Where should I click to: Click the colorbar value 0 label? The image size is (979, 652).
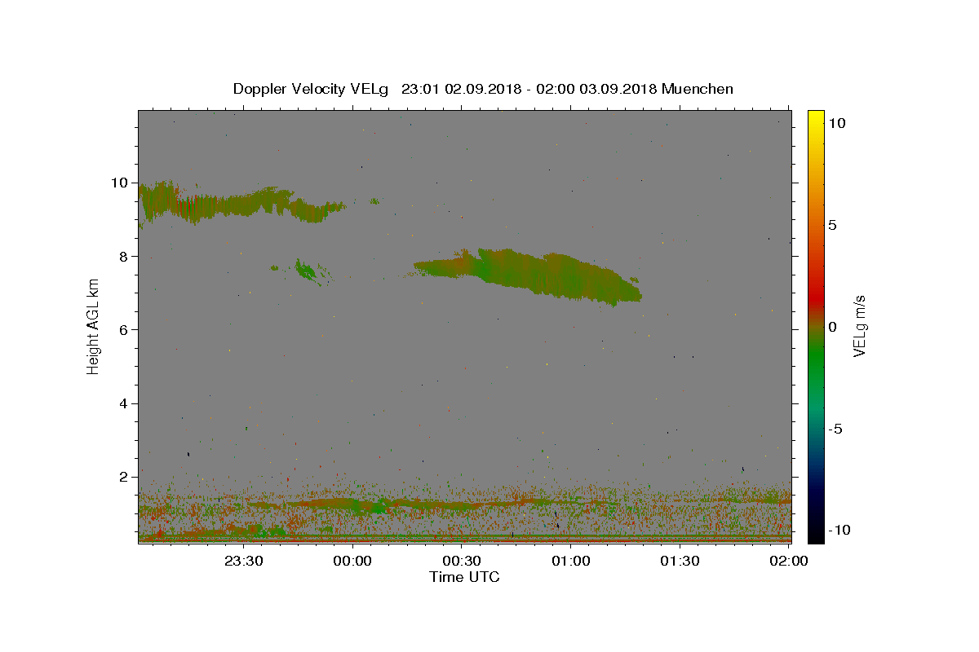coord(833,327)
